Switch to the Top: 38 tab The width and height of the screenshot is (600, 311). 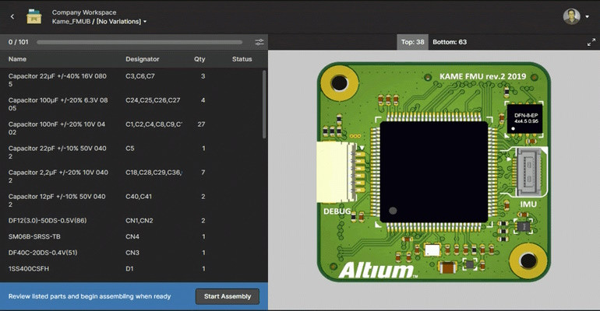[412, 42]
